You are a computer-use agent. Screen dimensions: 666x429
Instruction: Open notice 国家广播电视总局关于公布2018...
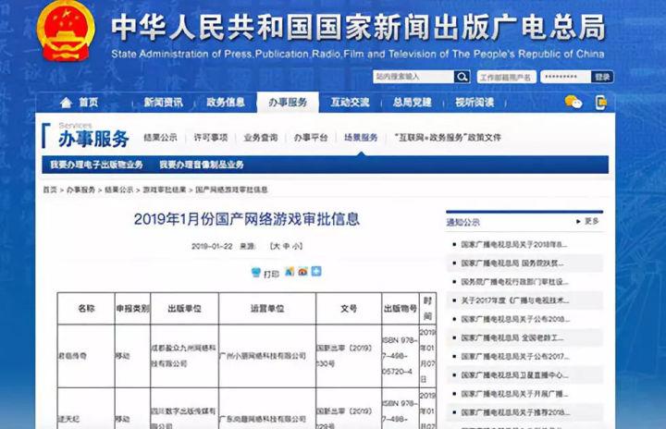[x=515, y=319]
